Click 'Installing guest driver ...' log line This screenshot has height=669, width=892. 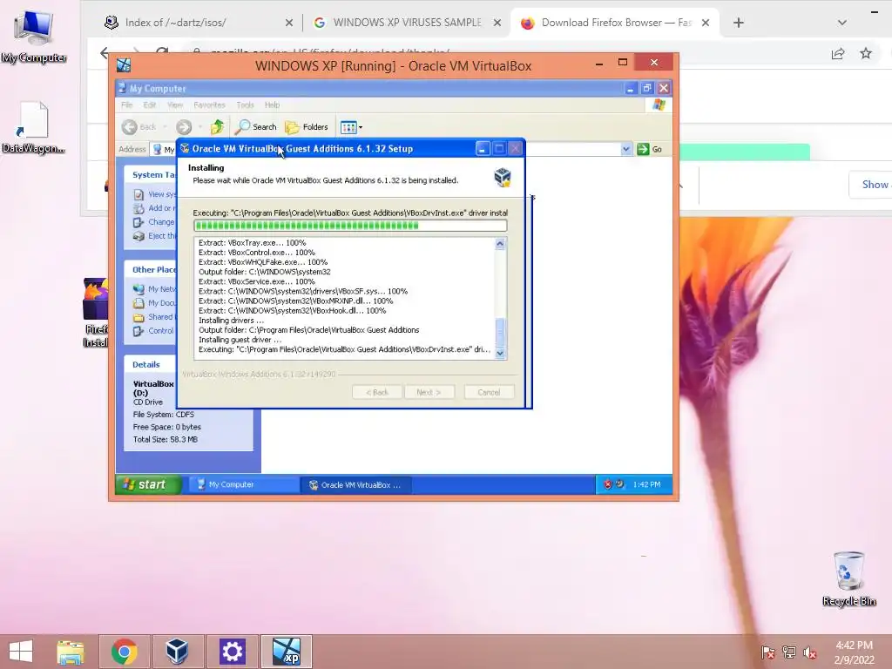click(x=240, y=340)
